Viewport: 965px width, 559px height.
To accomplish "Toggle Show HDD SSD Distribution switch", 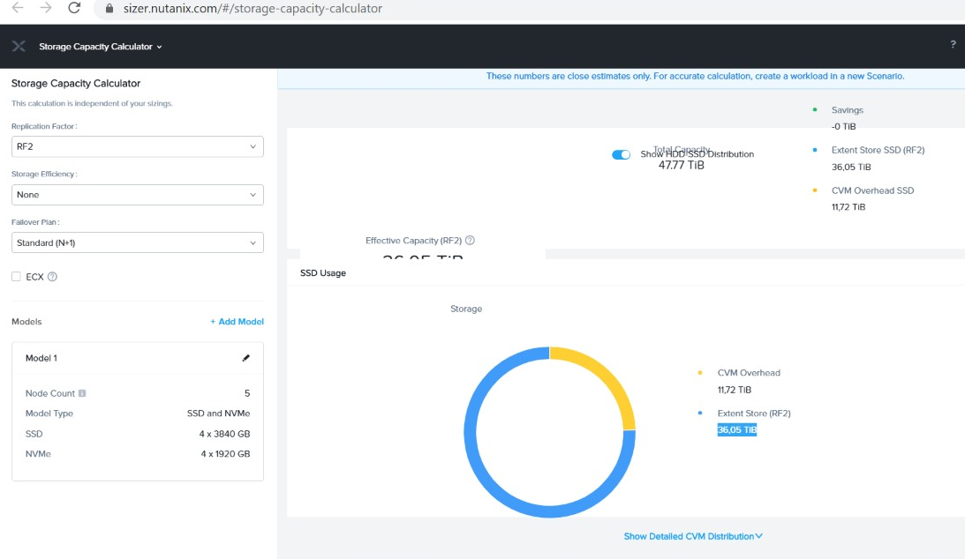I will coord(621,154).
